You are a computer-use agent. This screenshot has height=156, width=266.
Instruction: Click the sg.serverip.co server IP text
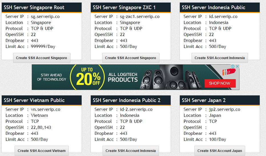(45, 17)
